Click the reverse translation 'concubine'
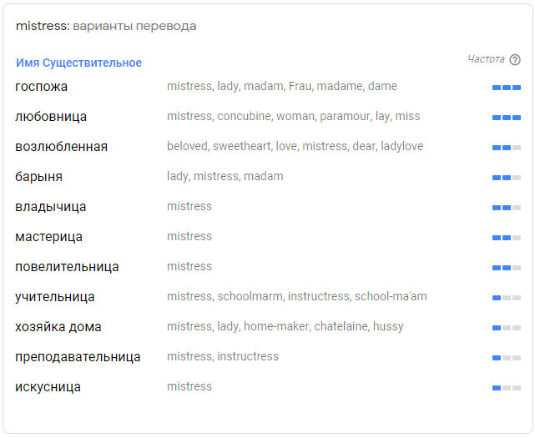The image size is (535, 438). 243,116
